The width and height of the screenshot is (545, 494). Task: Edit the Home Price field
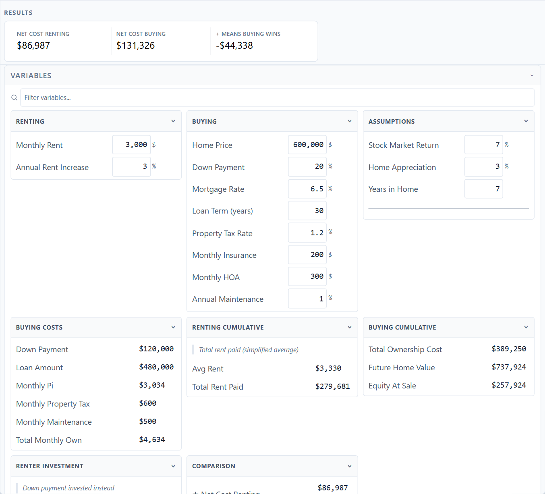coord(307,145)
